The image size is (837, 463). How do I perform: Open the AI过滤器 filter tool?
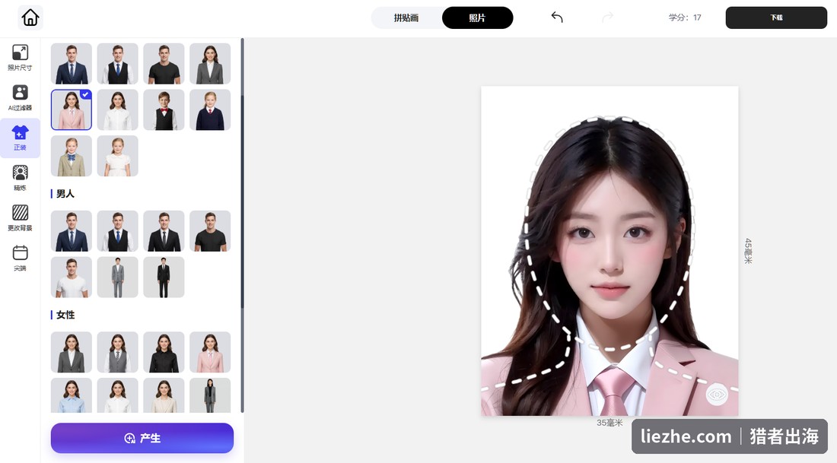click(x=20, y=97)
